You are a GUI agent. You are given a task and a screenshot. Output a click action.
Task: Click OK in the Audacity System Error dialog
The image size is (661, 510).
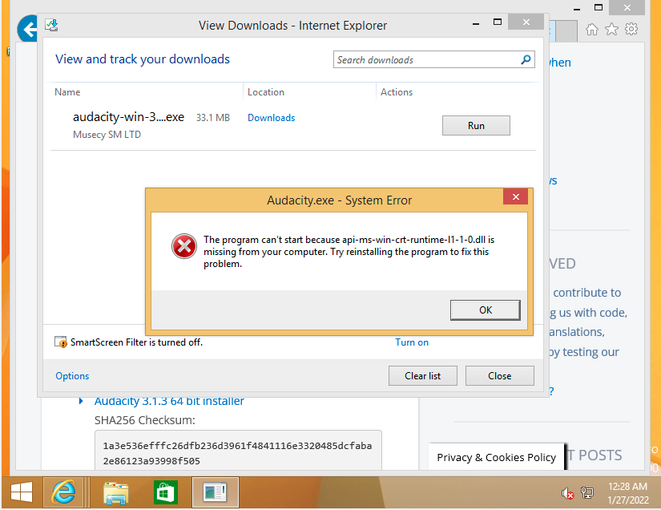486,310
